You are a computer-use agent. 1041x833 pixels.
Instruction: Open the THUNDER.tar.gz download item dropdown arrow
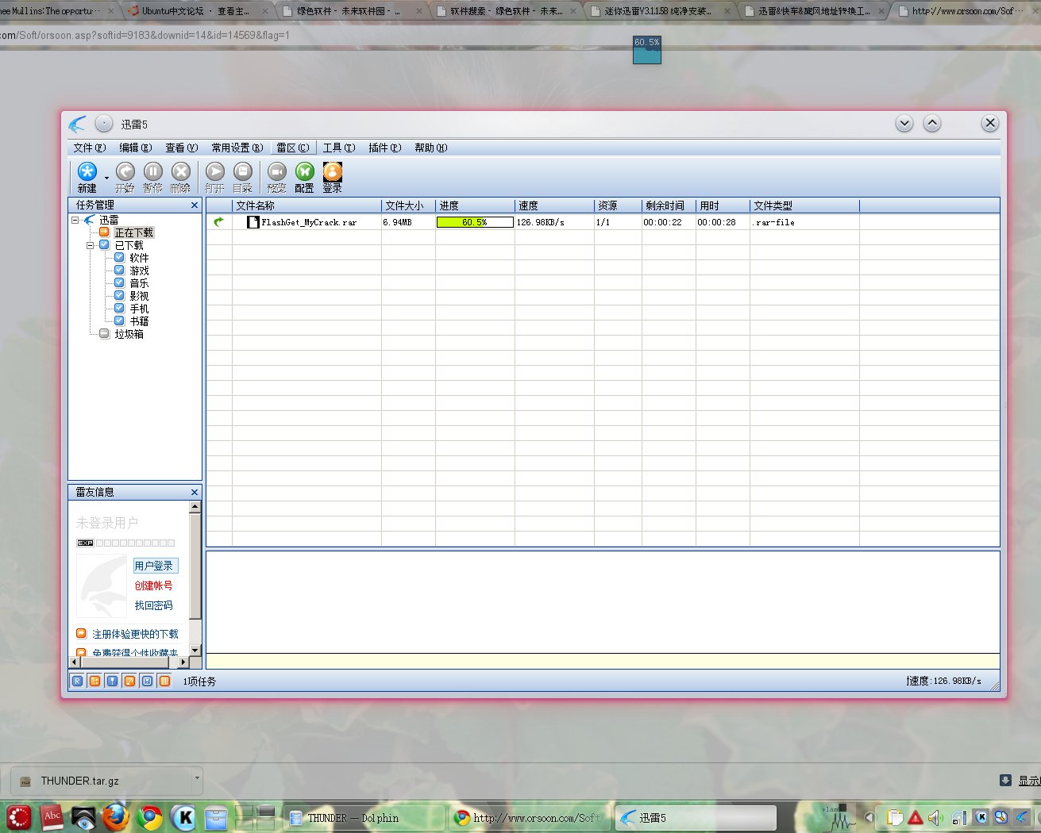[x=197, y=778]
